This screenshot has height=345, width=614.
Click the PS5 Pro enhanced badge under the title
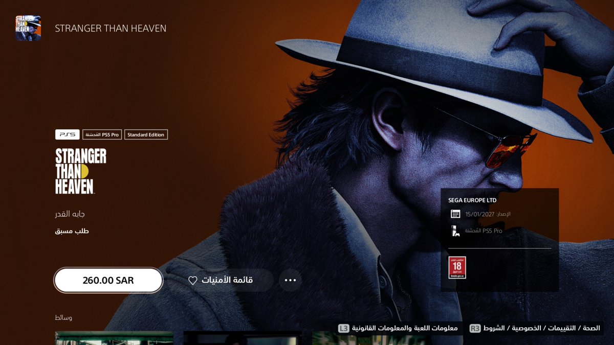(102, 135)
